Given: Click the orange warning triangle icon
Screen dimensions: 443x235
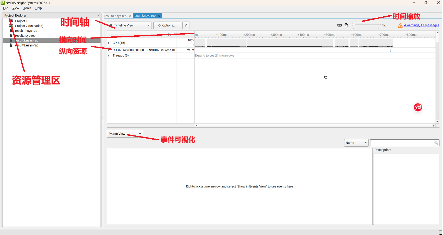Looking at the screenshot, I should point(400,25).
